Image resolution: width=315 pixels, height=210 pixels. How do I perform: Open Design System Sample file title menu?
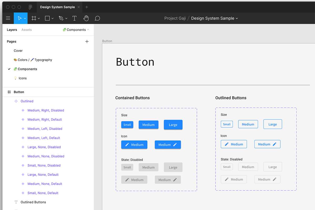(x=214, y=18)
